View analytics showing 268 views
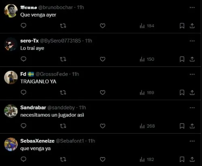The image size is (202, 166). [x=147, y=126]
